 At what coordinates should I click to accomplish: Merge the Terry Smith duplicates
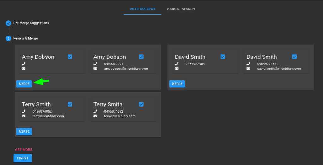pos(24,132)
